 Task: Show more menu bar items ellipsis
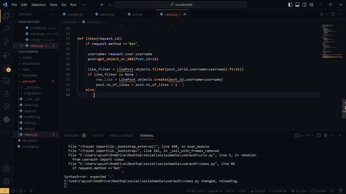tap(84, 5)
